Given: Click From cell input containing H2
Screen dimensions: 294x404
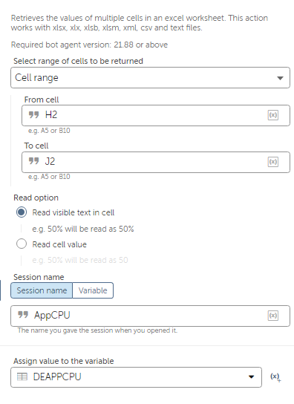Looking at the screenshot, I should tap(156, 115).
